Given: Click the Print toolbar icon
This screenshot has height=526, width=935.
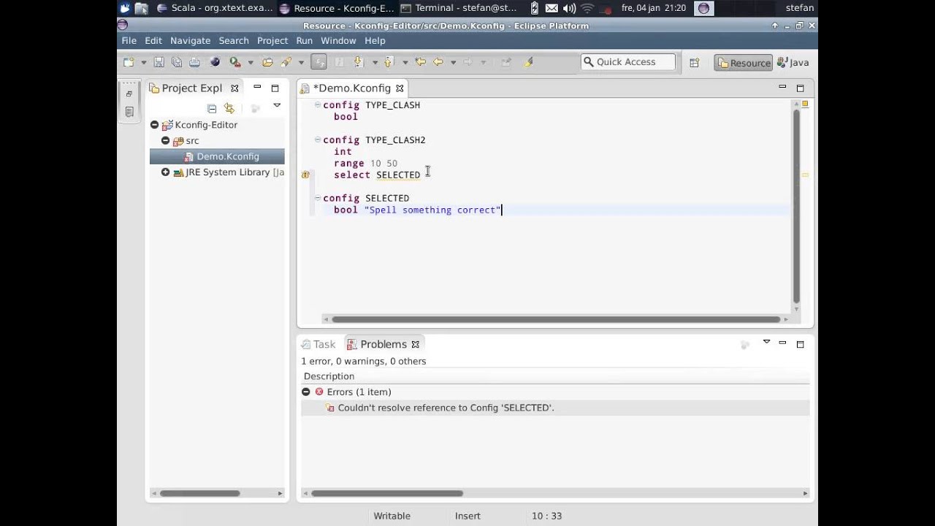Looking at the screenshot, I should 194,63.
